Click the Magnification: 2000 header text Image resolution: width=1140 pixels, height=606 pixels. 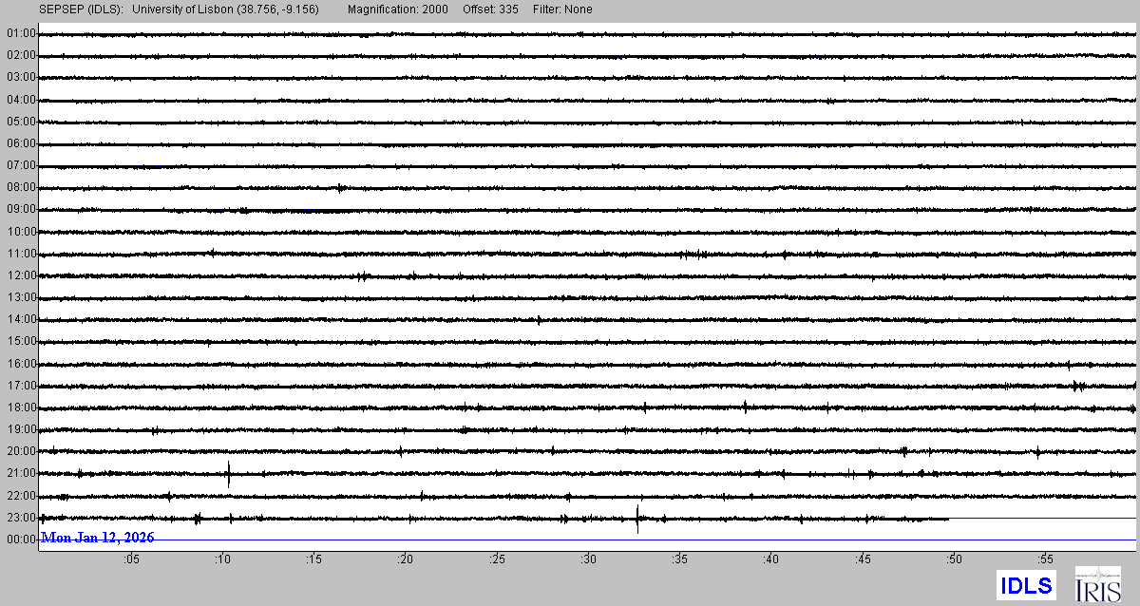[x=395, y=9]
